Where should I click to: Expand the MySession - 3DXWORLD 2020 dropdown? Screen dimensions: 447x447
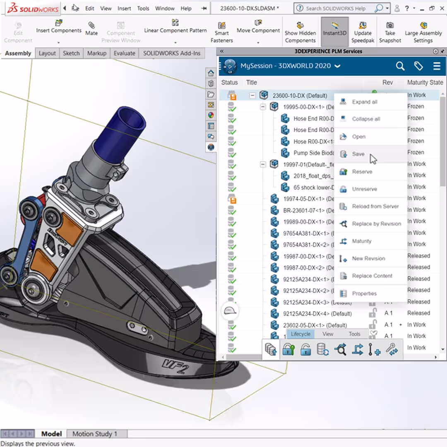click(338, 66)
